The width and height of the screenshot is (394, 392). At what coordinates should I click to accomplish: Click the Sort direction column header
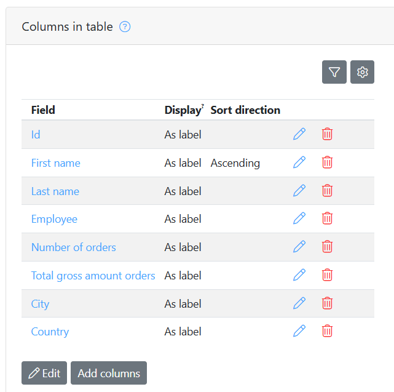tap(245, 110)
